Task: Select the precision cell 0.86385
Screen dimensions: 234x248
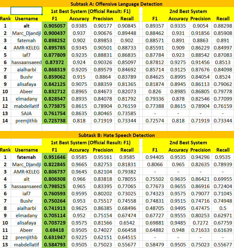Action: [x=103, y=208]
